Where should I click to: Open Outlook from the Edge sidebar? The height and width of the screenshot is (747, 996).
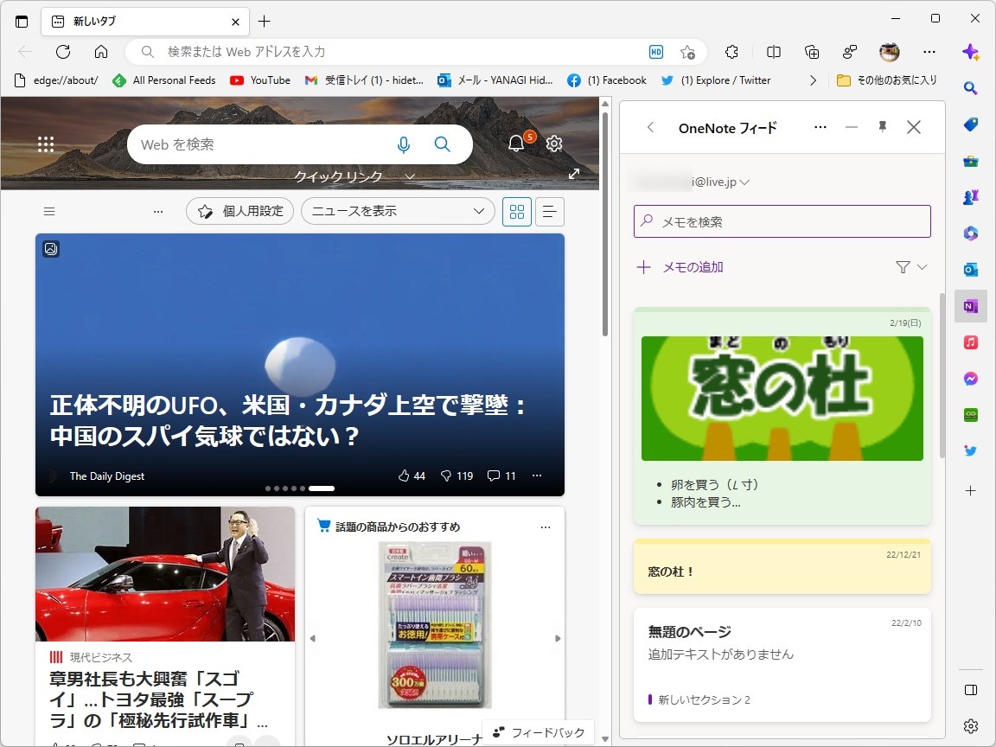tap(970, 269)
